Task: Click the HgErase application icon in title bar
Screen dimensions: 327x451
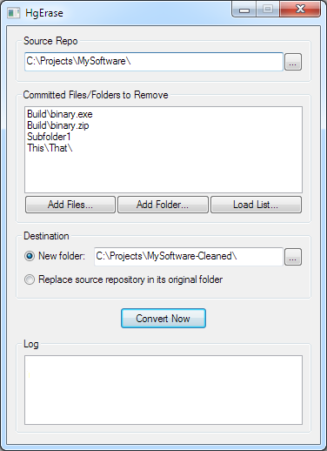Action: [14, 13]
